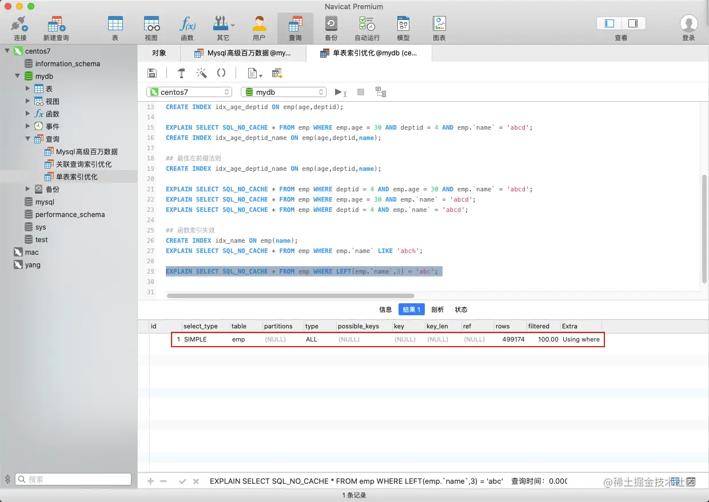Beautify SQL with the magic wand icon
This screenshot has height=502, width=709.
201,73
